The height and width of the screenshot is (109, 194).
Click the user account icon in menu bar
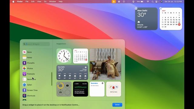click(133, 2)
